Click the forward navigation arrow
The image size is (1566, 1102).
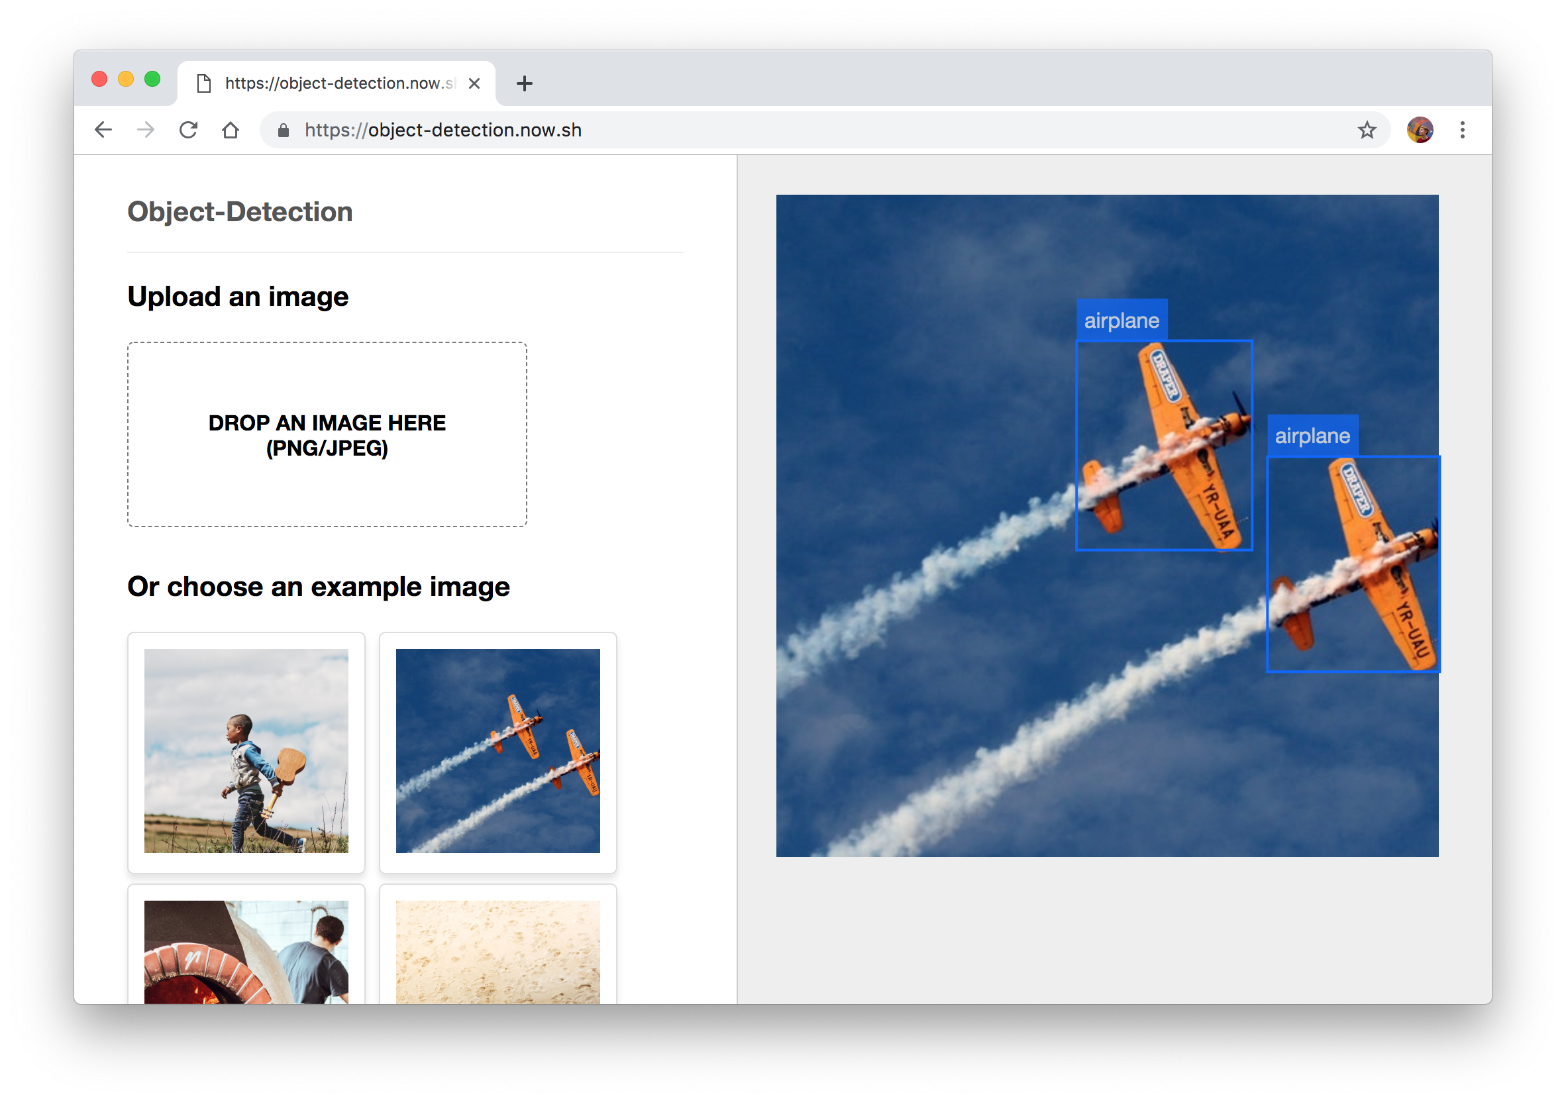[x=146, y=130]
